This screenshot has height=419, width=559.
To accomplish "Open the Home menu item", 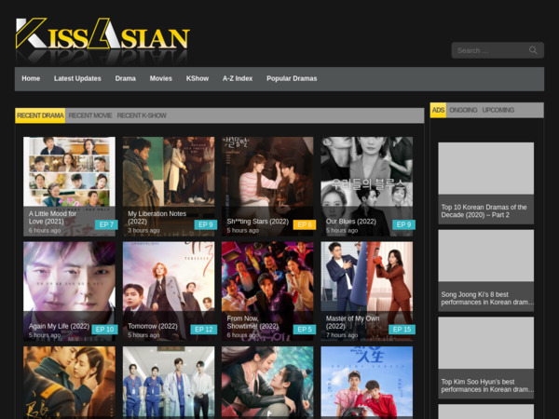I will [31, 78].
